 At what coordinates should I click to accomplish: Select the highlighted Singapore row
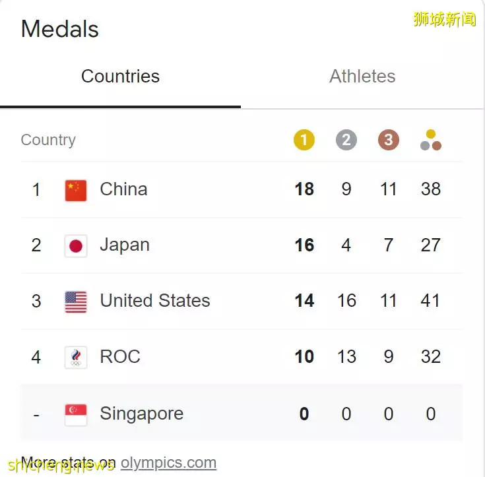242,413
